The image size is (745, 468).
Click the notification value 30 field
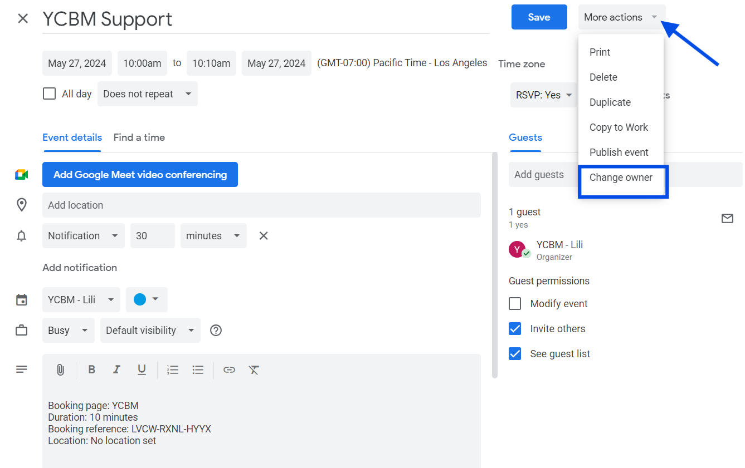pos(153,236)
